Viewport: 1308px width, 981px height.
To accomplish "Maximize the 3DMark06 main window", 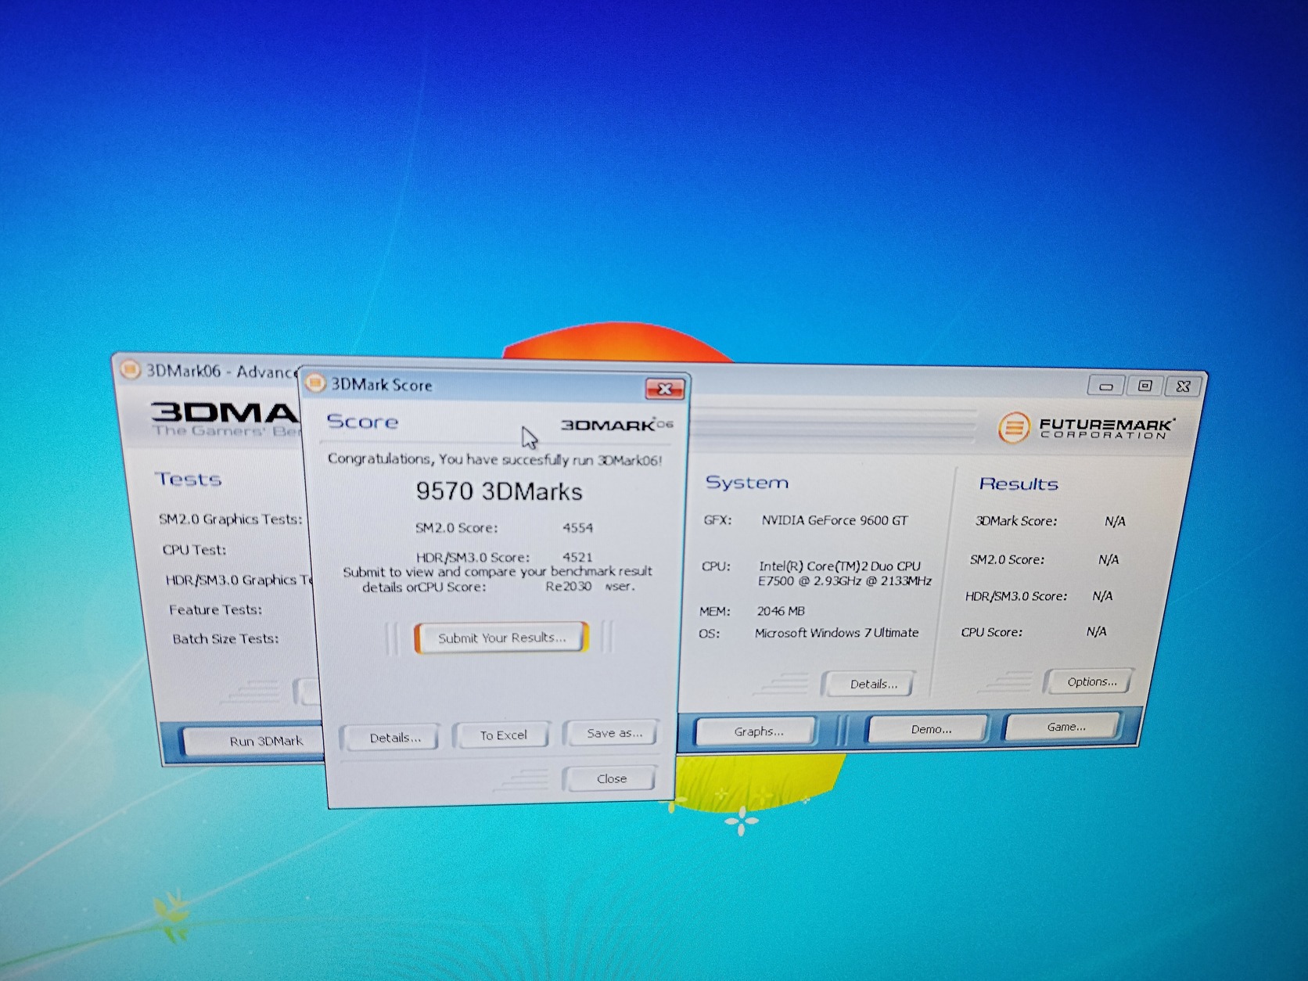I will click(1144, 386).
